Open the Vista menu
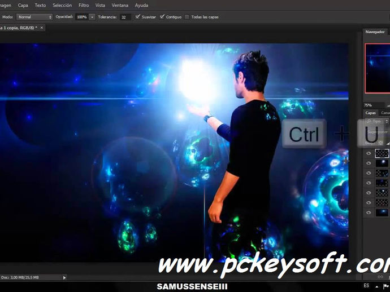Viewport: 390px width, 292px height. 100,5
